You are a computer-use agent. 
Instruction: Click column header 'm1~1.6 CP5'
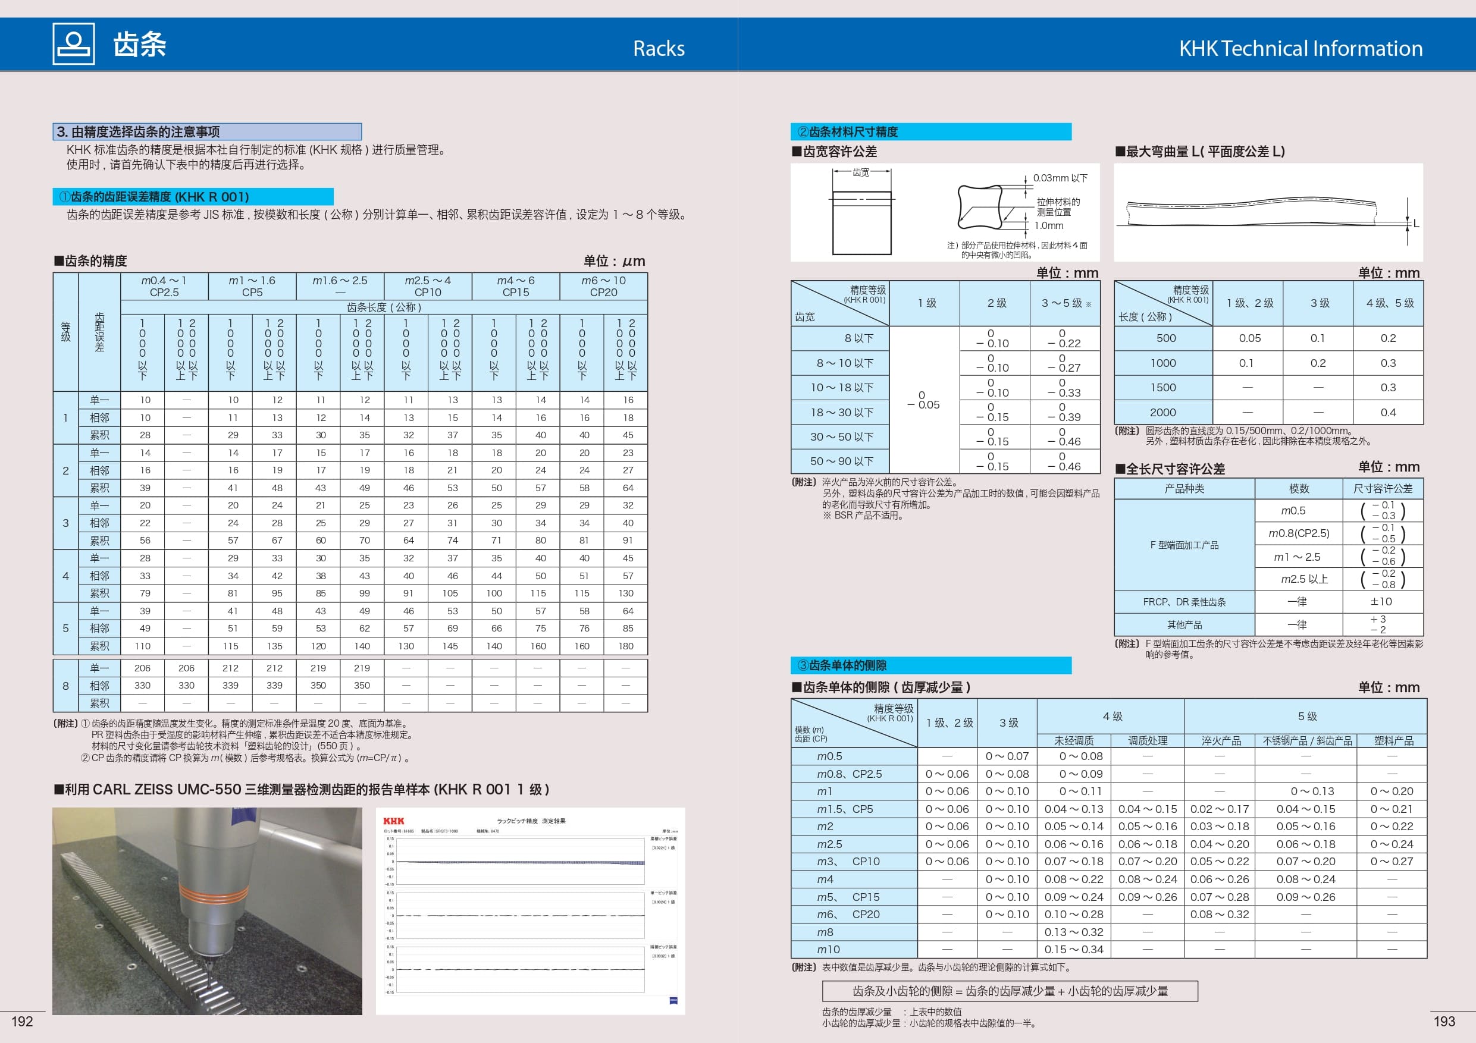[252, 286]
